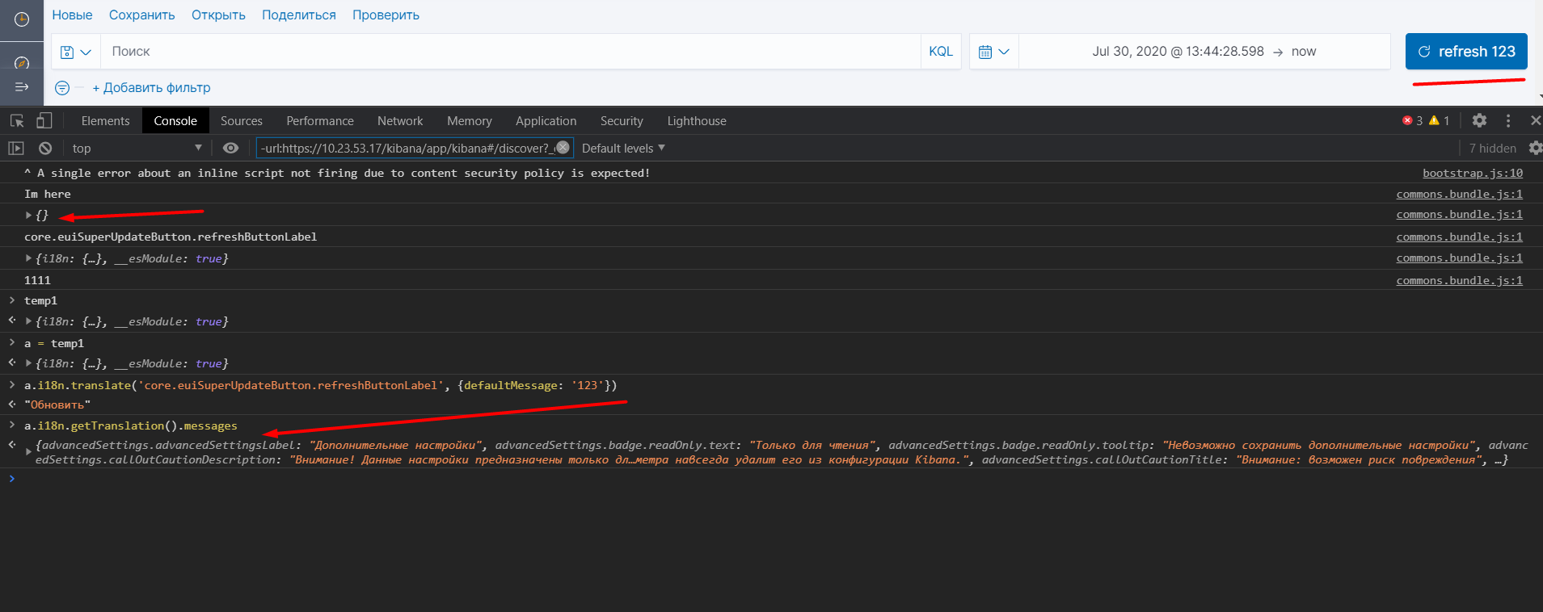This screenshot has width=1543, height=612.
Task: Open the Поделиться menu item
Action: [299, 15]
